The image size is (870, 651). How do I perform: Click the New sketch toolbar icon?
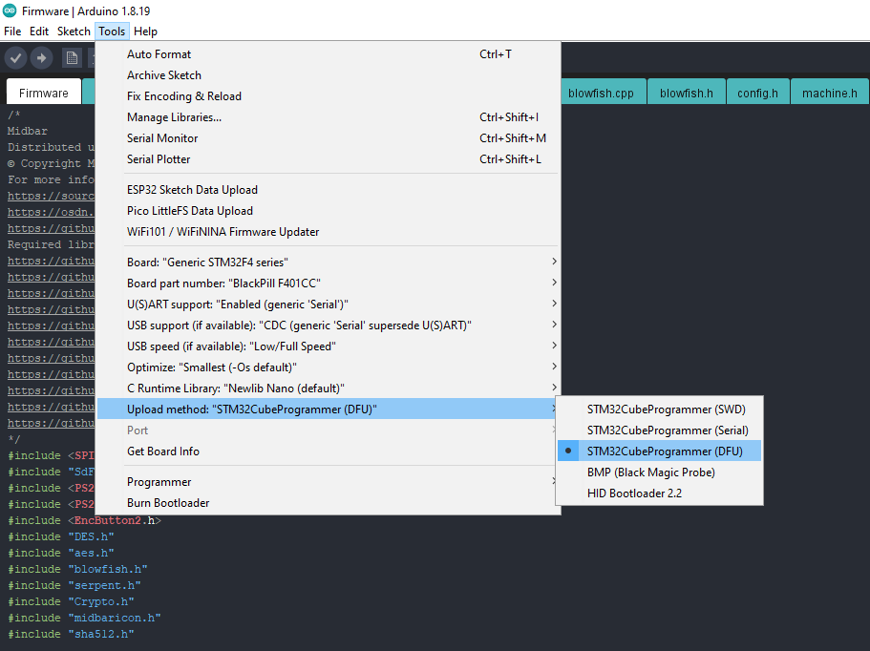(72, 58)
